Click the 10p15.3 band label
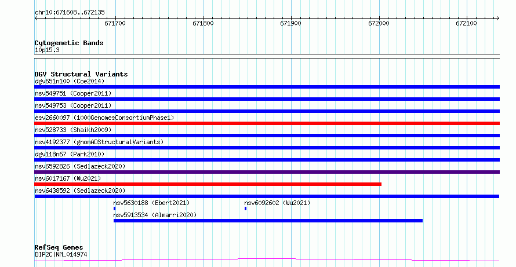This screenshot has width=516, height=267. (47, 50)
